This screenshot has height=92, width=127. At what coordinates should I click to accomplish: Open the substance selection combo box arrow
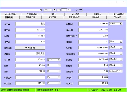[x=40, y=10]
